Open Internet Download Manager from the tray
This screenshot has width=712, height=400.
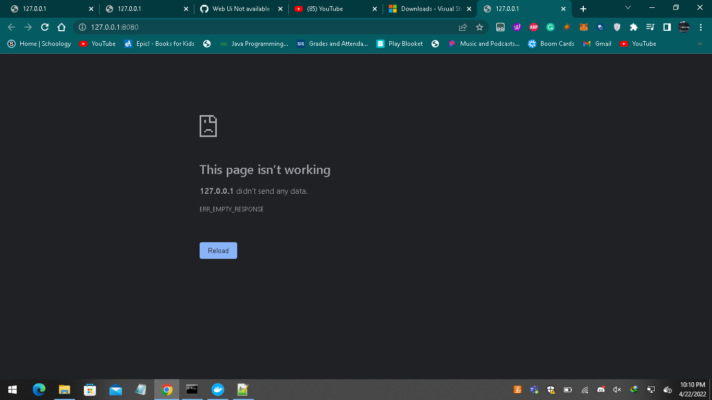pos(633,389)
